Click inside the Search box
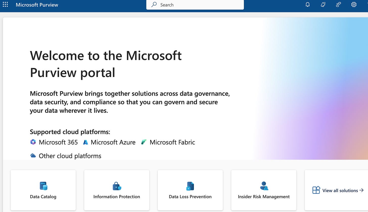Screen dimensions: 368x212 point(195,5)
